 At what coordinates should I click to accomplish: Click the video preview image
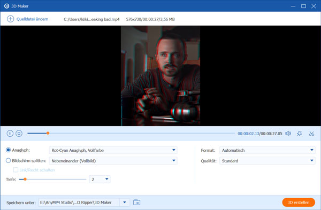pos(160,76)
